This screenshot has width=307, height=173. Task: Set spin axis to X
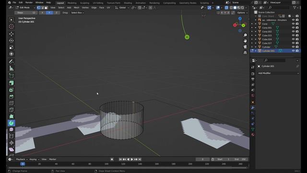(x=42, y=12)
